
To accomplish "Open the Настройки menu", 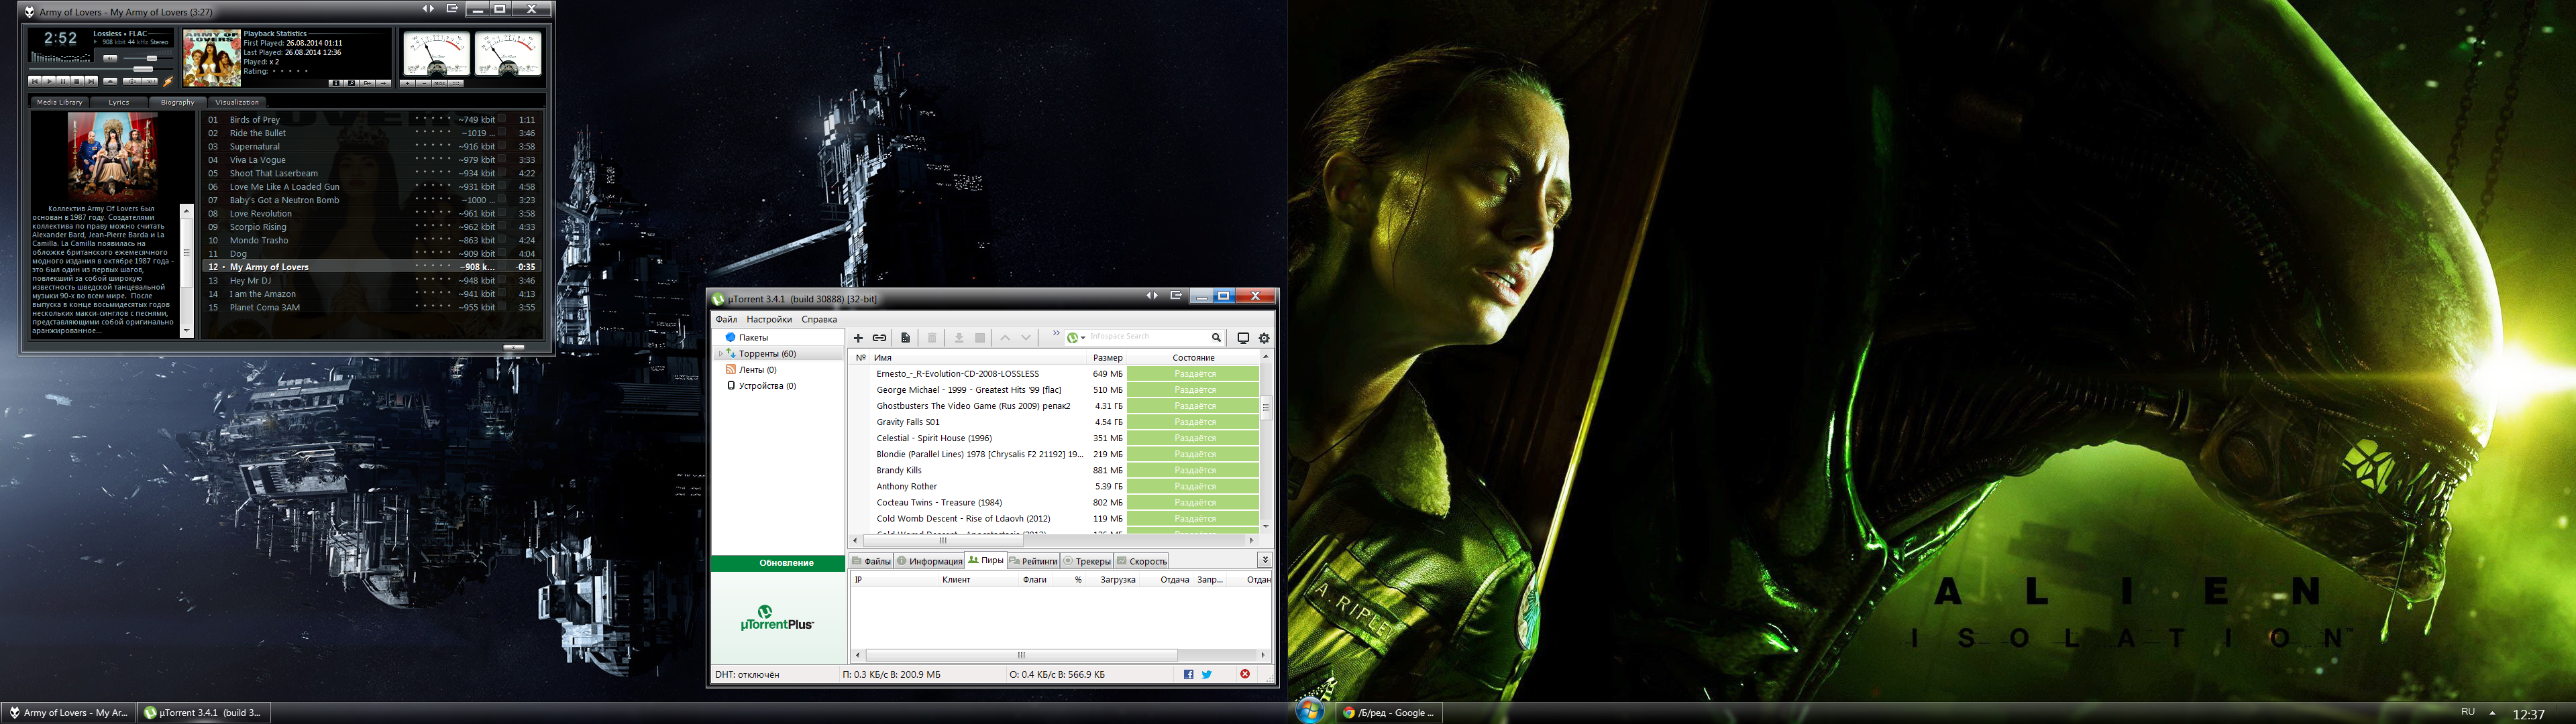I will 769,320.
